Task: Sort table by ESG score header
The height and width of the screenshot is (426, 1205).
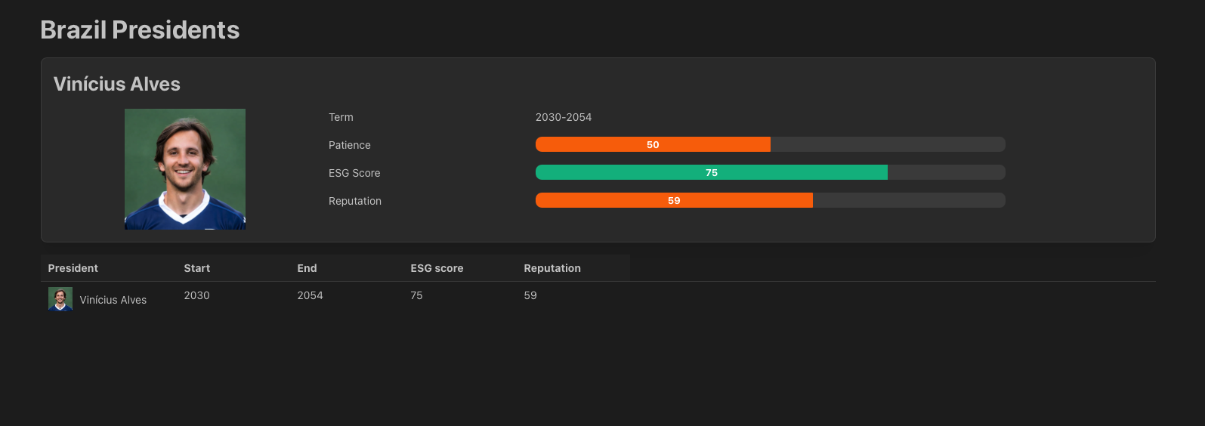Action: pyautogui.click(x=437, y=268)
